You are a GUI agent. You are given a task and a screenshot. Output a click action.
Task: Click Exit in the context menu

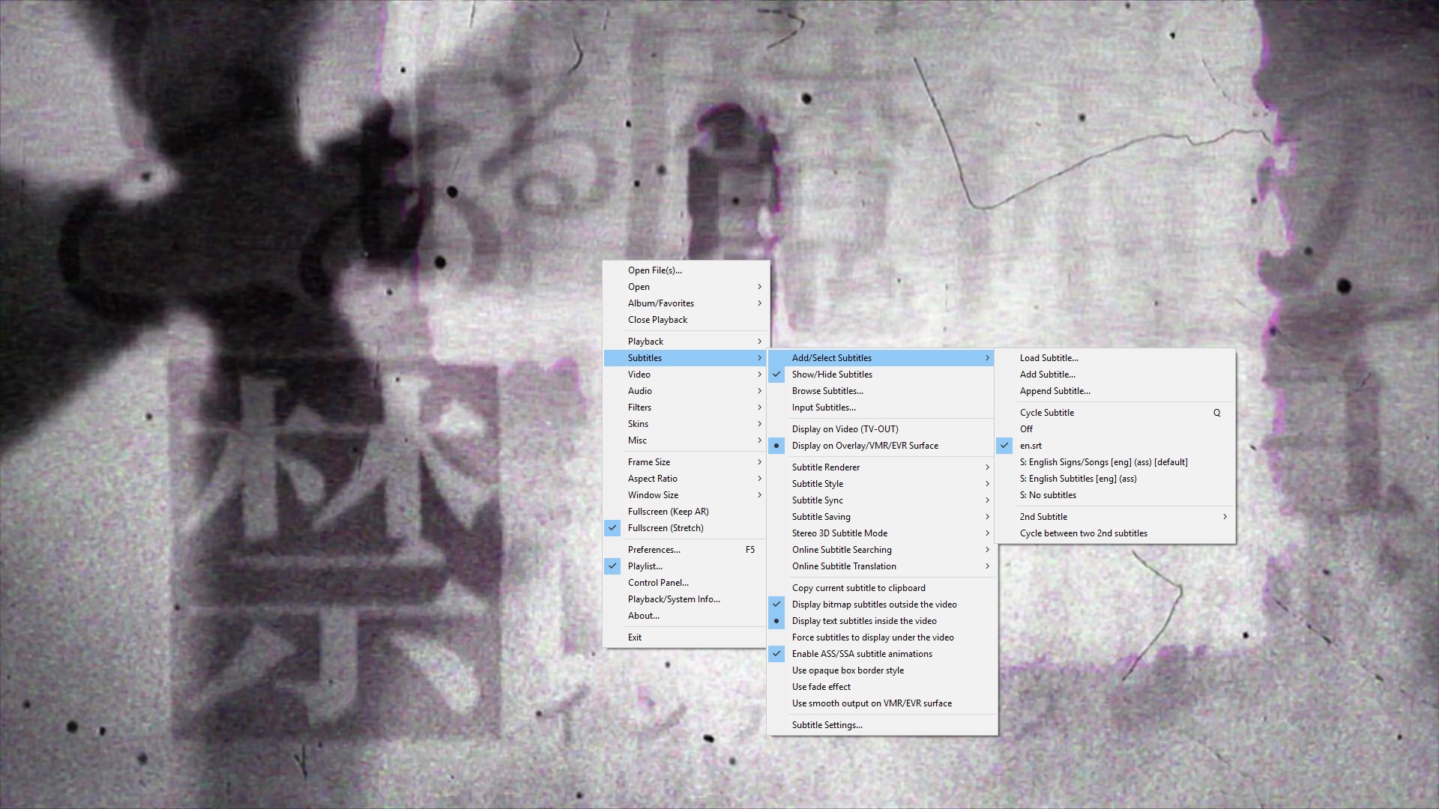635,637
